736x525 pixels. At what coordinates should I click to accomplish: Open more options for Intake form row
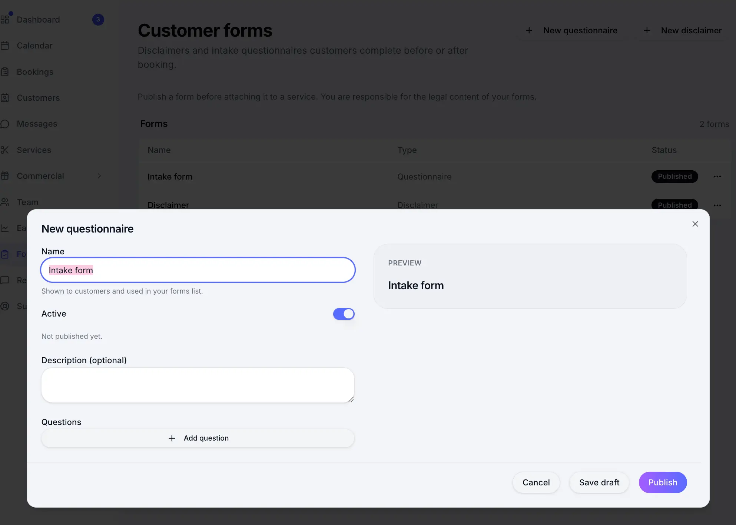tap(717, 177)
